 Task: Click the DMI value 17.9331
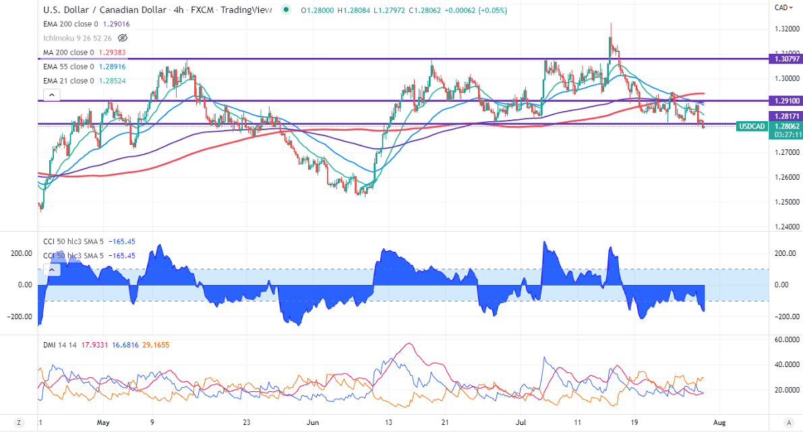point(95,345)
